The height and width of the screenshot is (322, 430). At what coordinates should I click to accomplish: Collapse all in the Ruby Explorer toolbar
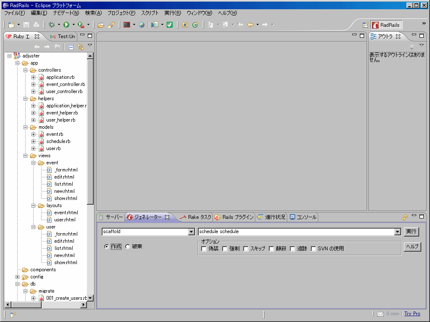(71, 47)
